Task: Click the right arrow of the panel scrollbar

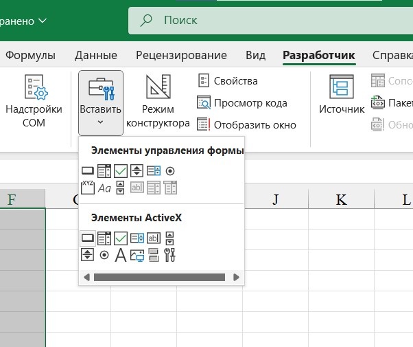Action: pyautogui.click(x=236, y=278)
